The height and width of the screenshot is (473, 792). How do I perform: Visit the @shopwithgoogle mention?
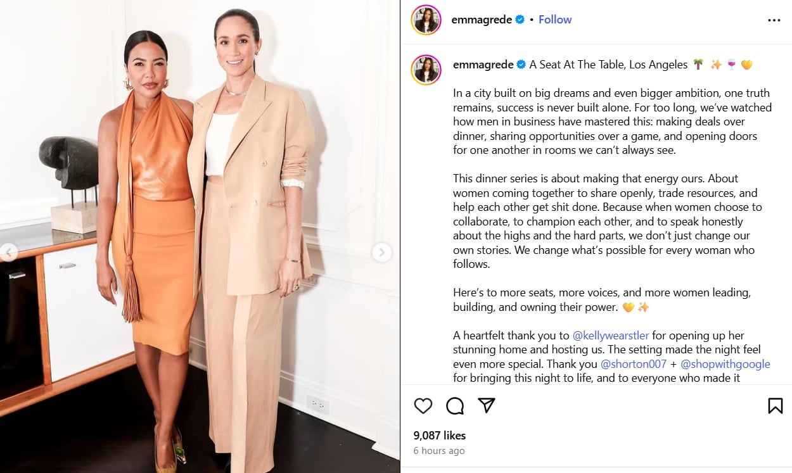(x=725, y=364)
